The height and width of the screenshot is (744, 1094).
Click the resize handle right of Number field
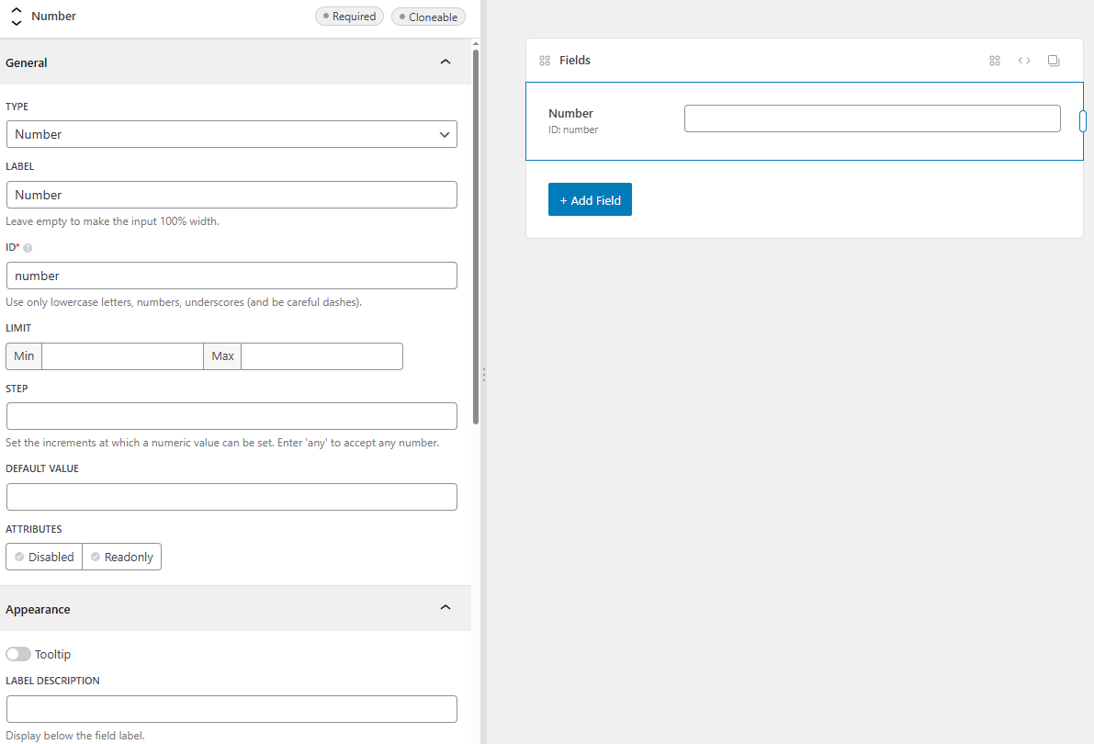1083,121
